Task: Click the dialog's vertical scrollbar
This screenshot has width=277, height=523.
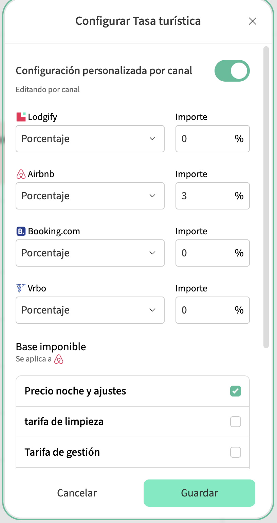Action: point(266,197)
